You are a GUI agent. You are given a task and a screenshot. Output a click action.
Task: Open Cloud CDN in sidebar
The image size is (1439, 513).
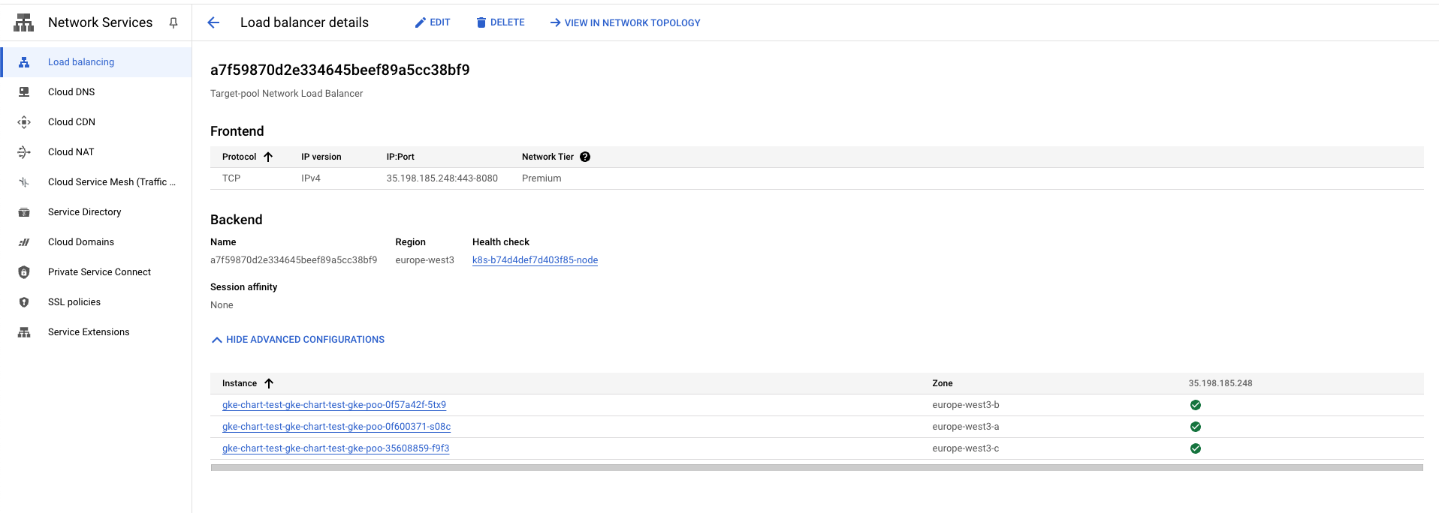pos(71,122)
